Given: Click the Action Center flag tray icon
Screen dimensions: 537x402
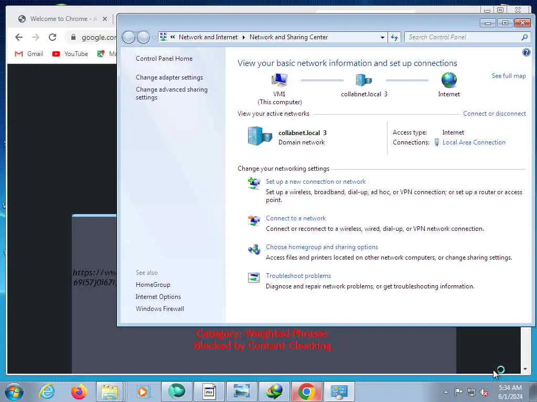Looking at the screenshot, I should [458, 392].
